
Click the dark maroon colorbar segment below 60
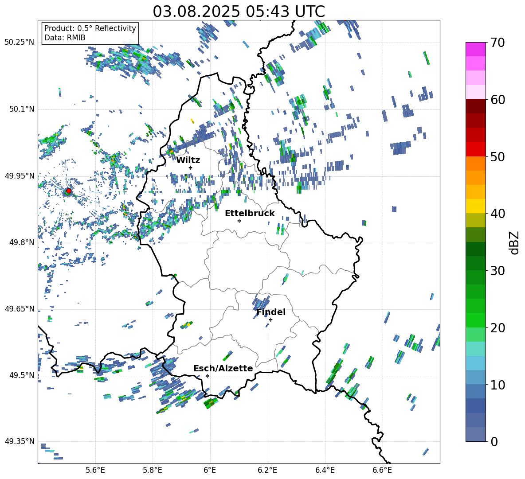tap(475, 106)
